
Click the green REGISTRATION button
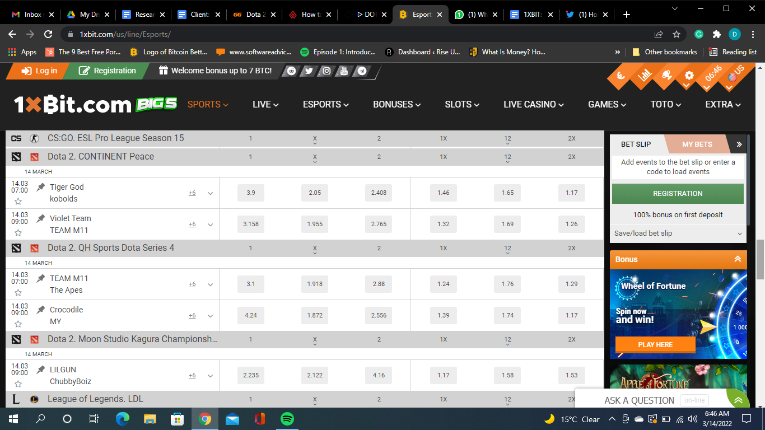678,193
